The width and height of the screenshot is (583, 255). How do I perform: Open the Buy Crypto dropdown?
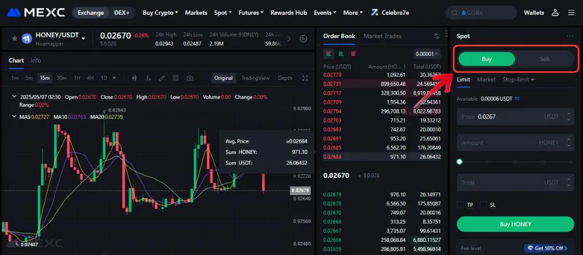point(160,13)
